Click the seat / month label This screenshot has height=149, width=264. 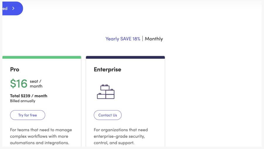click(x=36, y=84)
